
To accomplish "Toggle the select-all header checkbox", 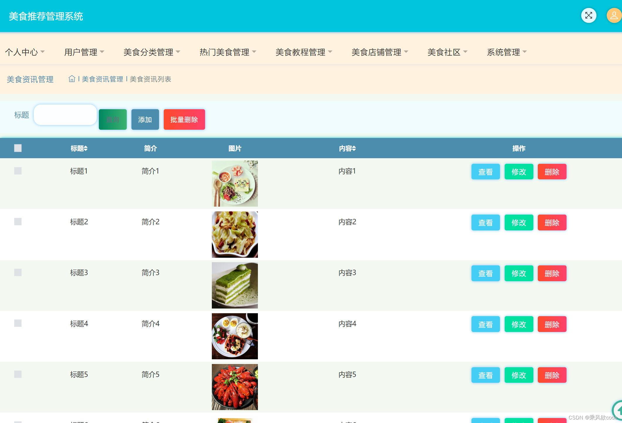I will (18, 148).
